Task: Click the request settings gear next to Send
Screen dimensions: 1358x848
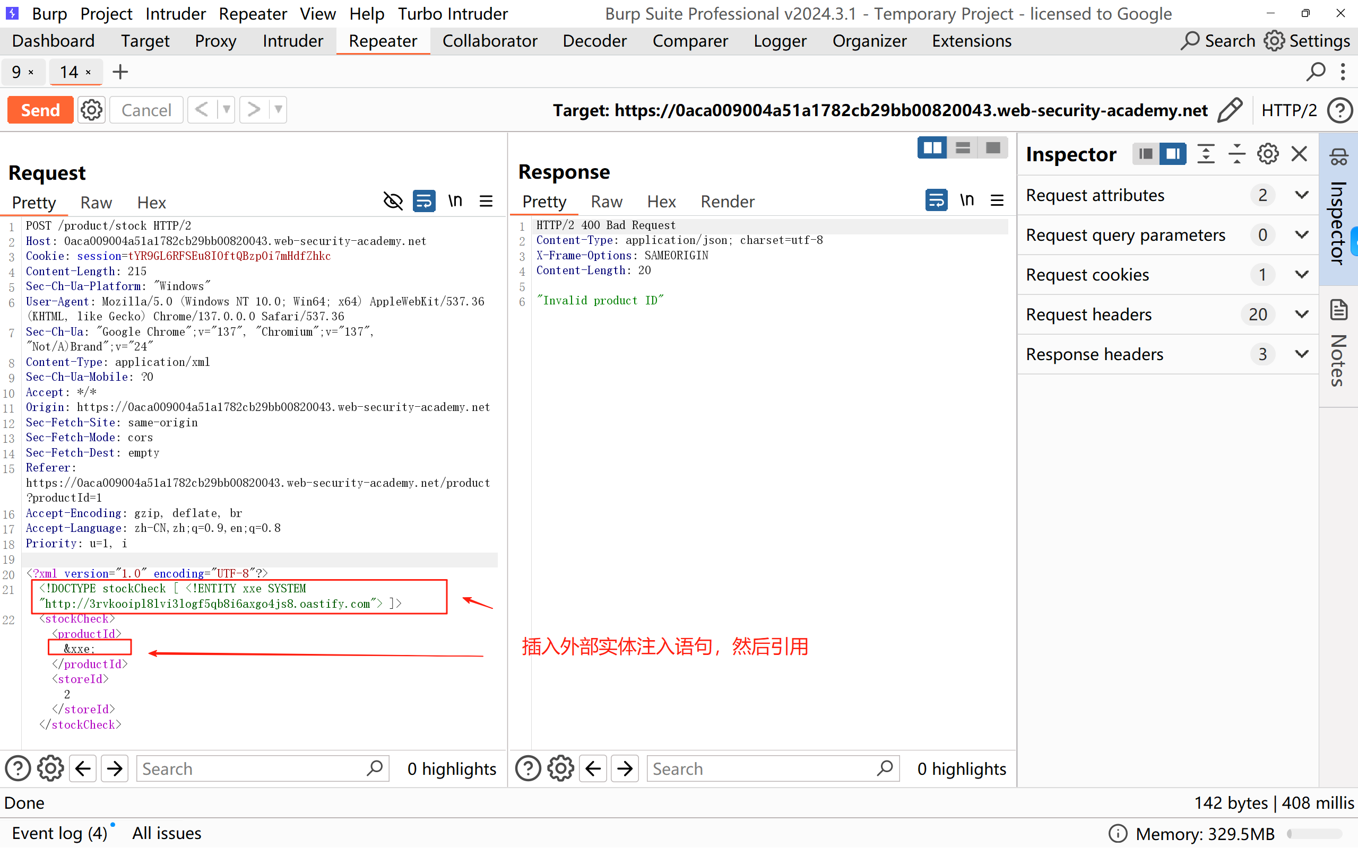Action: pyautogui.click(x=91, y=110)
